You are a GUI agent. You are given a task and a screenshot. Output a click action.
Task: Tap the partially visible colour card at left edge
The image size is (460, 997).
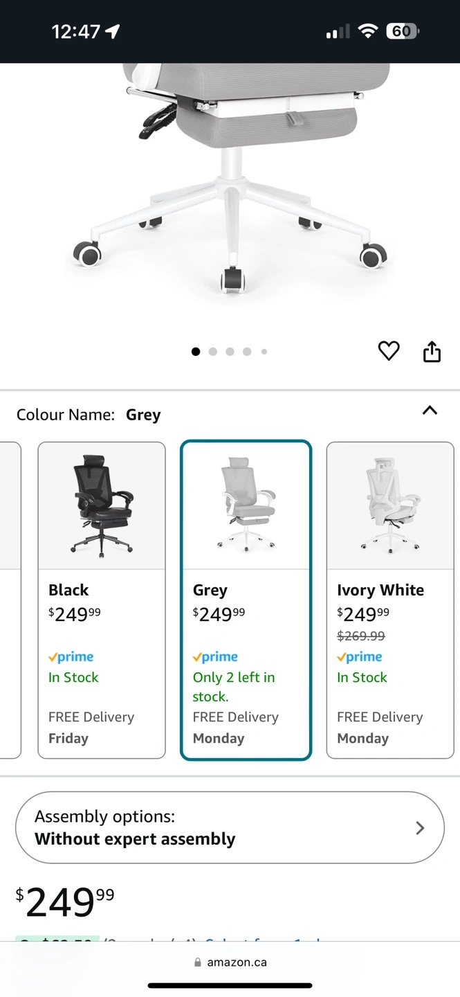coord(10,600)
